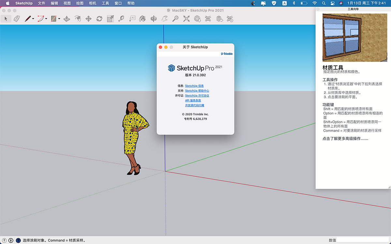Pick the Tape Measure tool
Viewport: 391px width, 244px height.
click(121, 19)
